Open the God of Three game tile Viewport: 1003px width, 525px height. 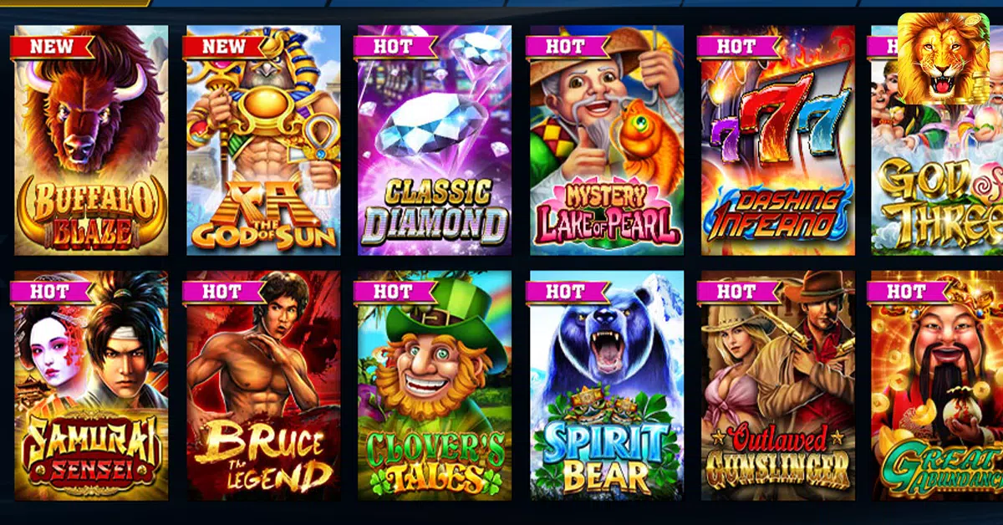937,140
